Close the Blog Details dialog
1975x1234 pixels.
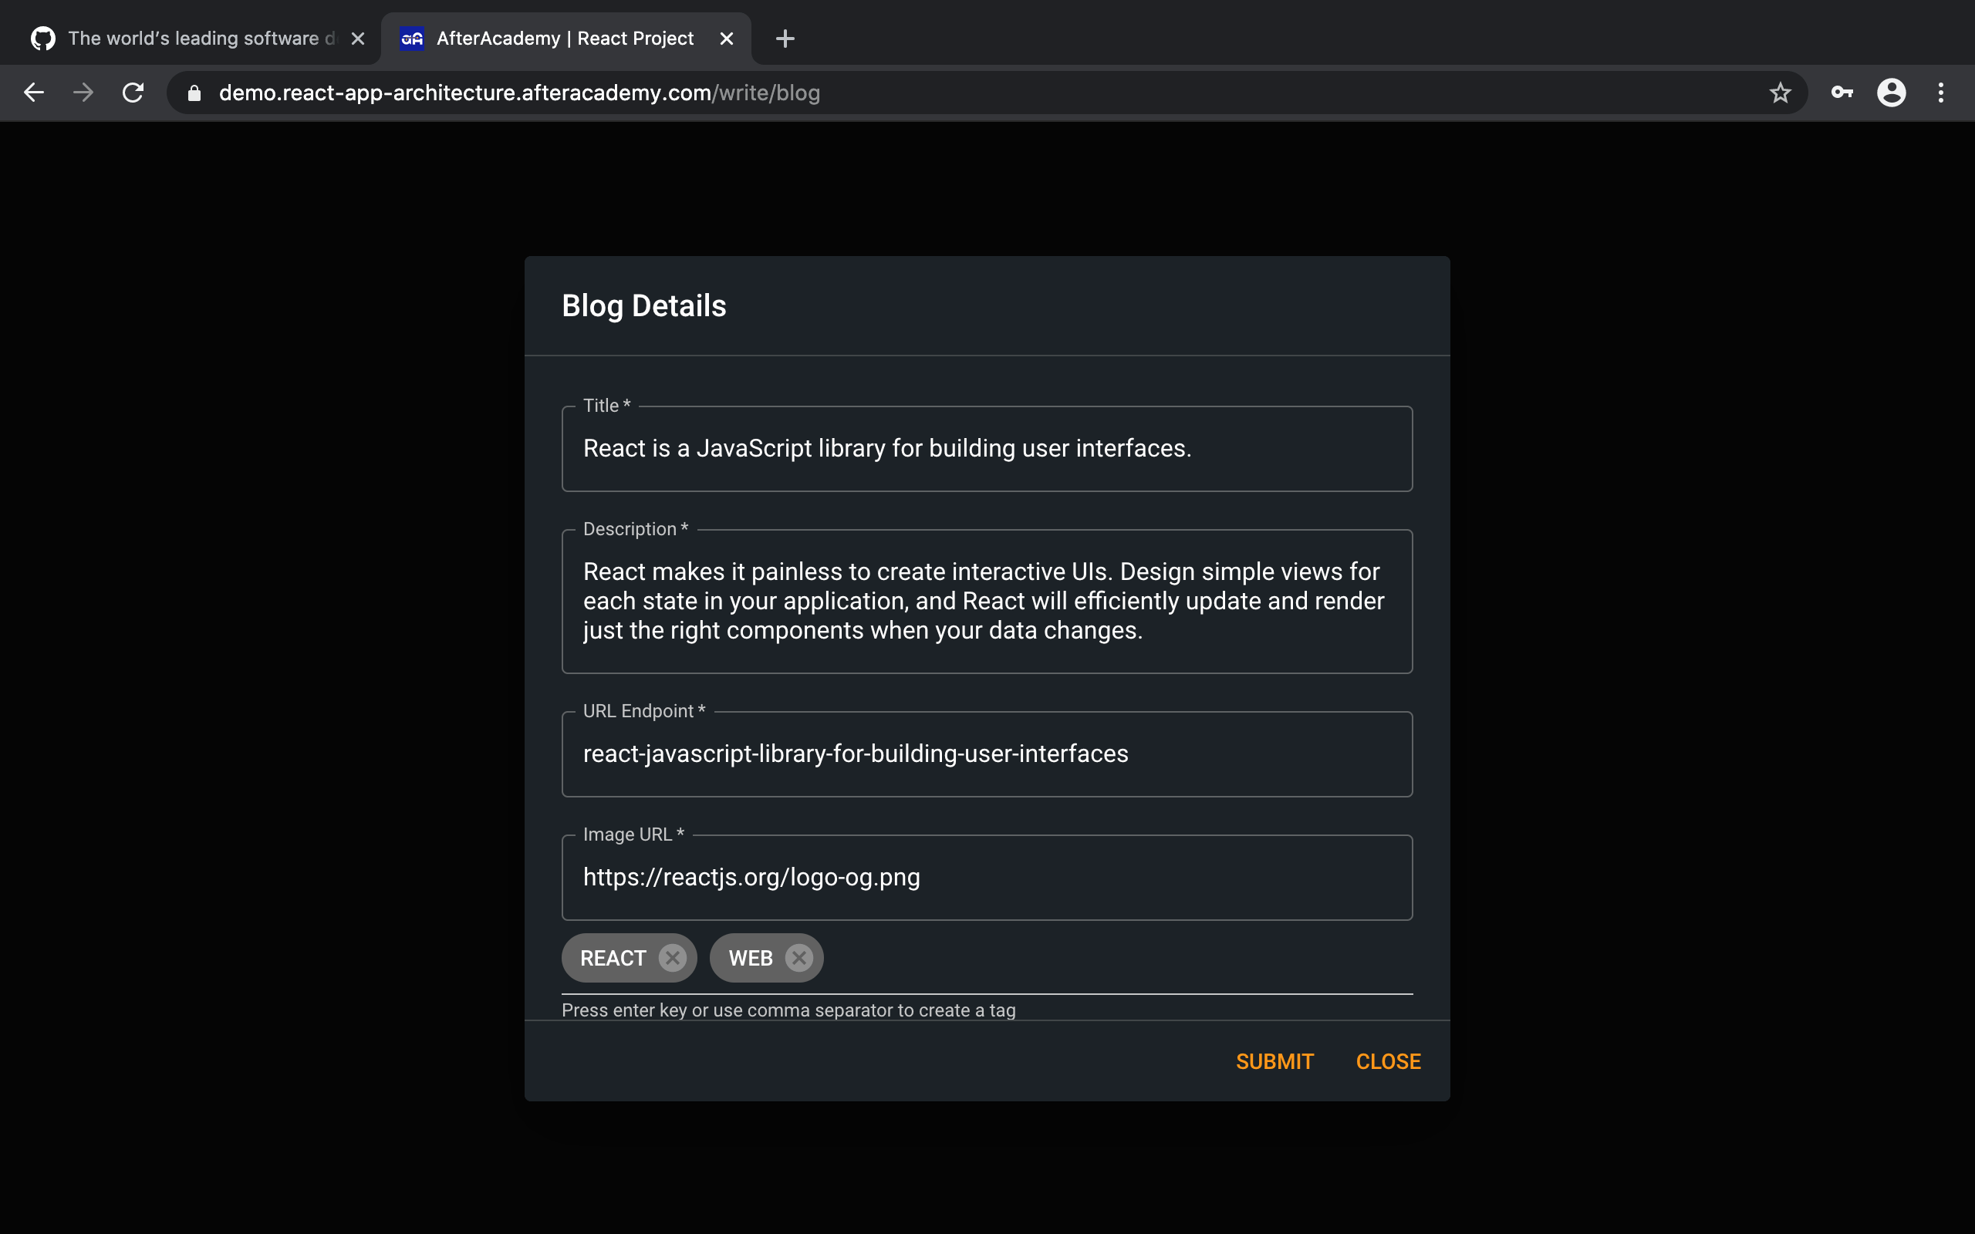[x=1387, y=1061]
